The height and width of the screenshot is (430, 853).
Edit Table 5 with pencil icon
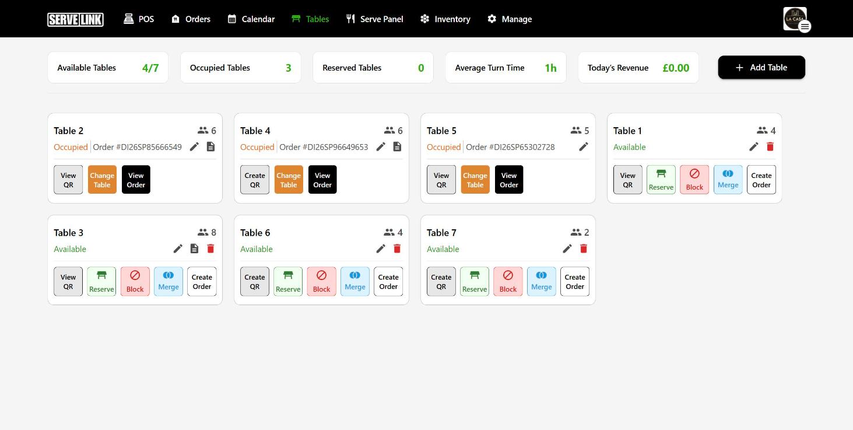pos(584,146)
